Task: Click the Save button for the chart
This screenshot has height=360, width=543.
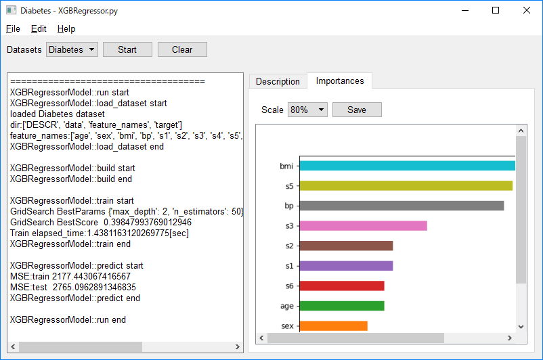Action: pos(357,110)
